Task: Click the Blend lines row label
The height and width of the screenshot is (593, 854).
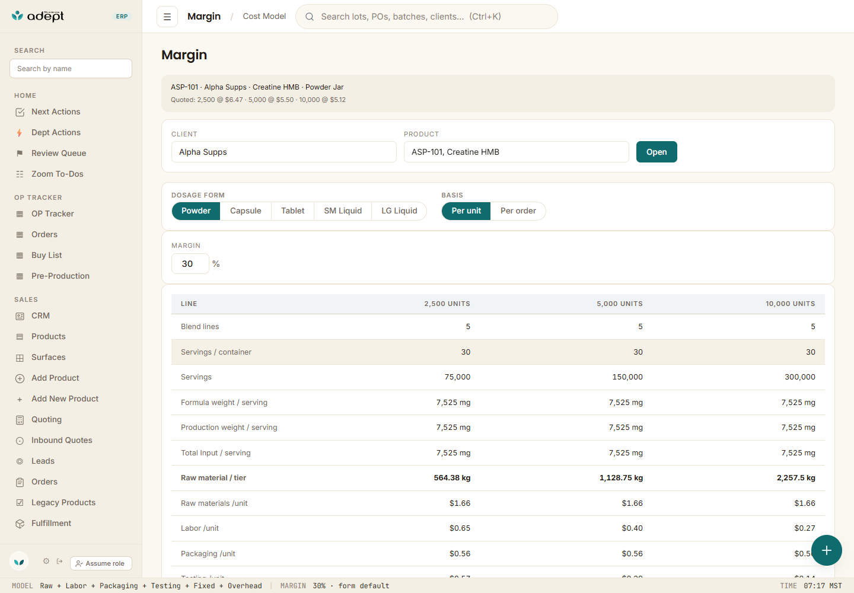Action: 200,327
